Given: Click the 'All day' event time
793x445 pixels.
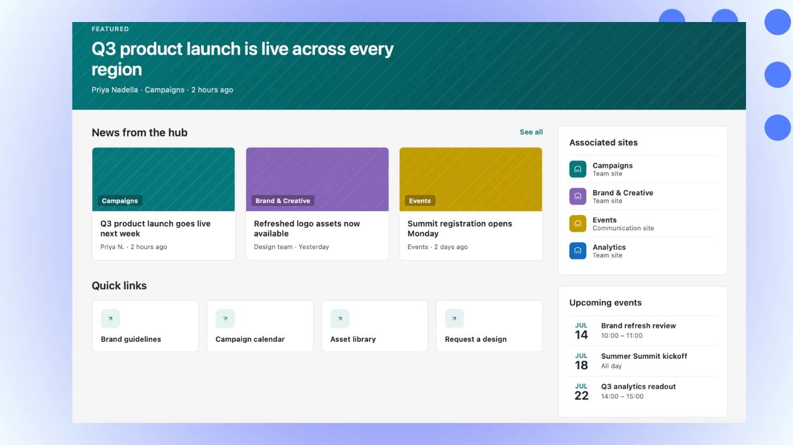Looking at the screenshot, I should coord(611,366).
